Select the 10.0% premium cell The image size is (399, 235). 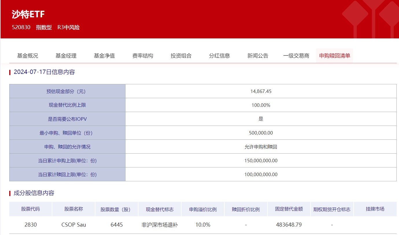click(203, 225)
